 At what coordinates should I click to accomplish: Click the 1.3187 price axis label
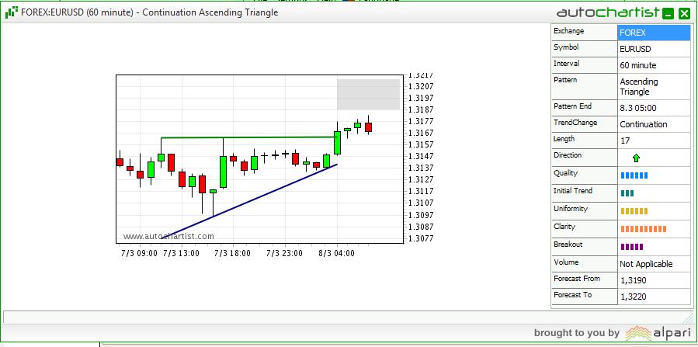421,109
